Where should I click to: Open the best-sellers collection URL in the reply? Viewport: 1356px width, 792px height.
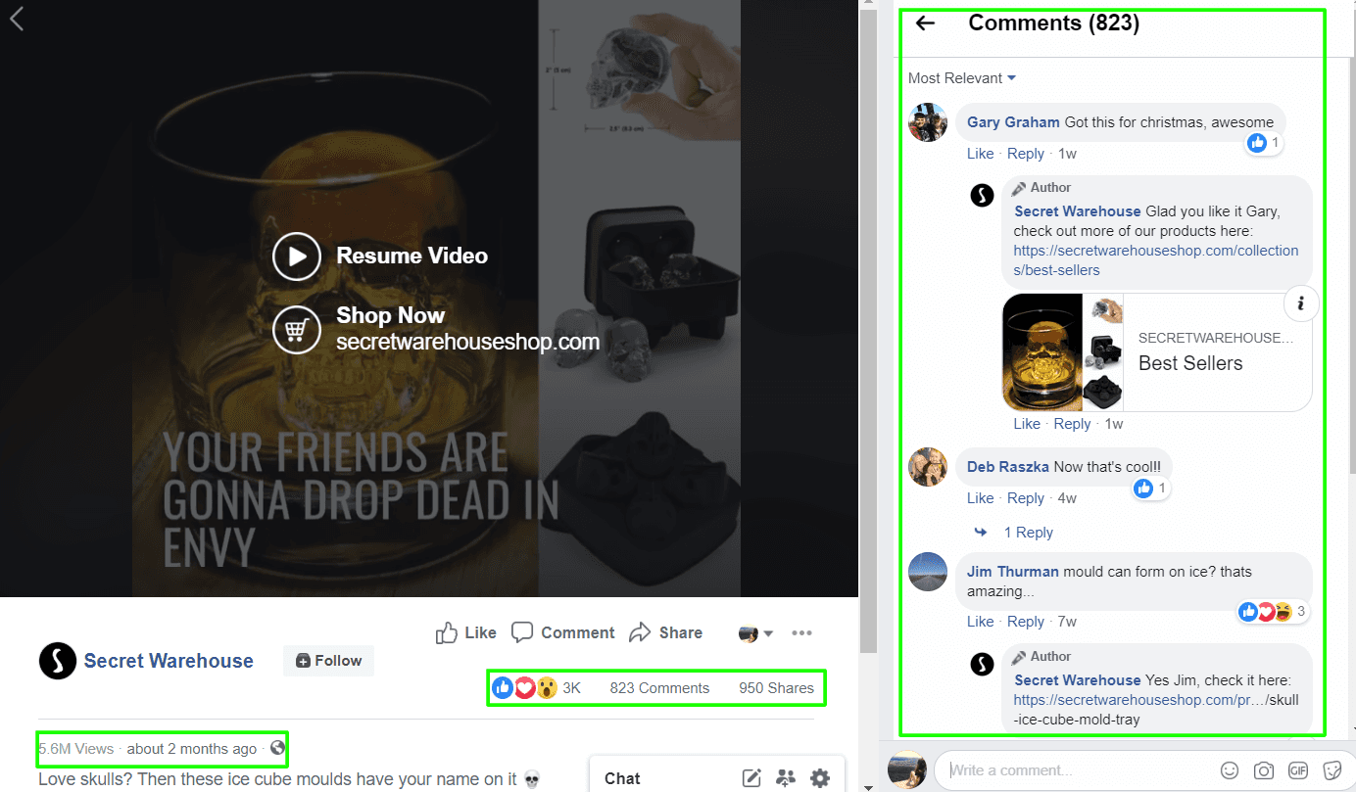tap(1156, 260)
